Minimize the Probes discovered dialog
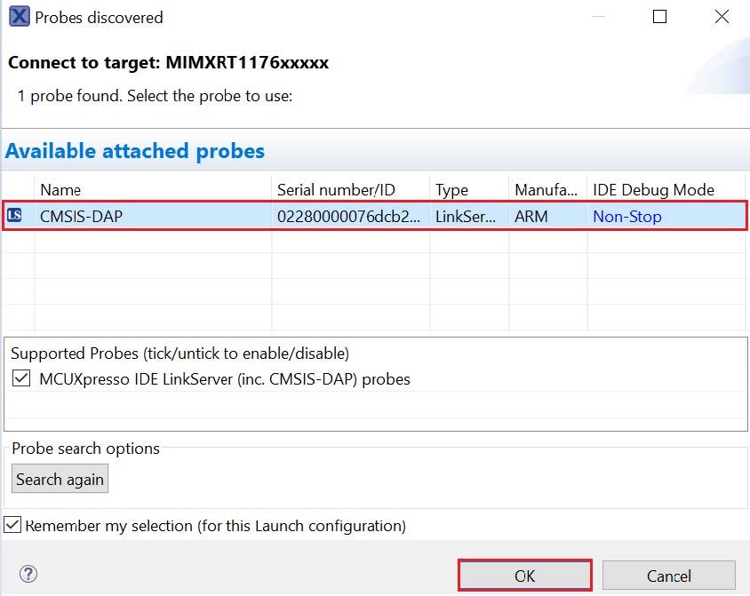Viewport: 750px width, 596px height. point(601,17)
